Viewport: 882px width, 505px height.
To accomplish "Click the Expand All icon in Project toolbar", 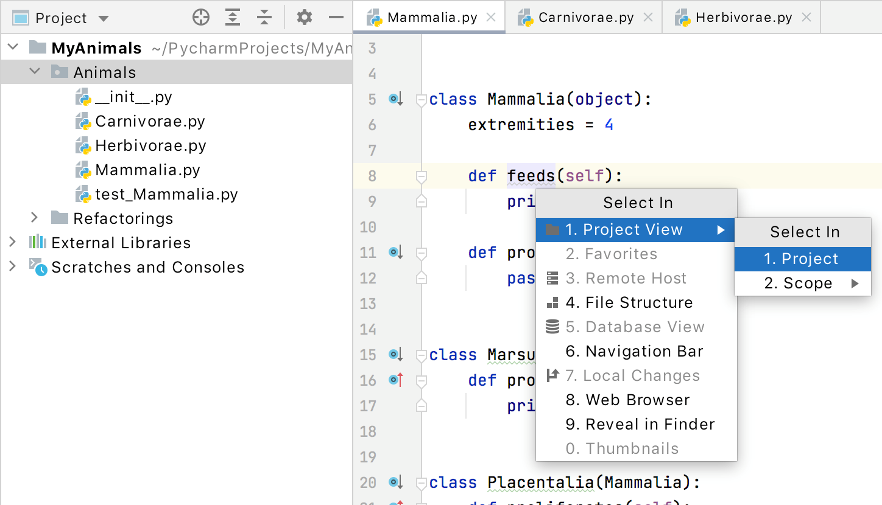I will pyautogui.click(x=232, y=18).
